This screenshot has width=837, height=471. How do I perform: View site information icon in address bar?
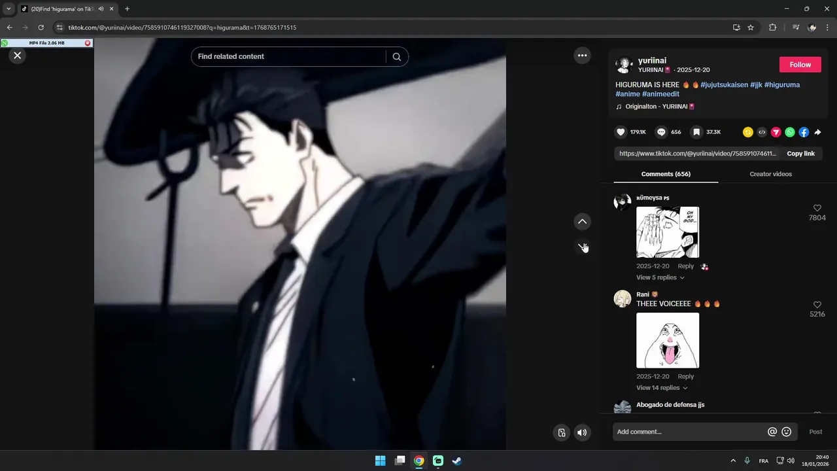tap(60, 27)
